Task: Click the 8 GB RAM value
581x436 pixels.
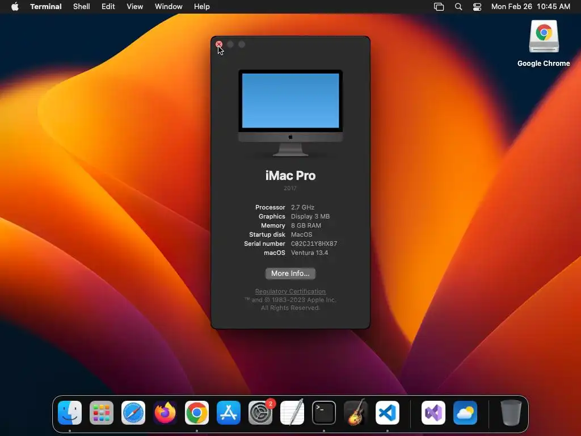Action: tap(306, 225)
